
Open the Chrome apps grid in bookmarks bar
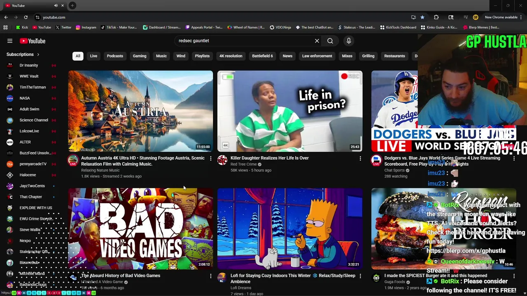(x=5, y=28)
